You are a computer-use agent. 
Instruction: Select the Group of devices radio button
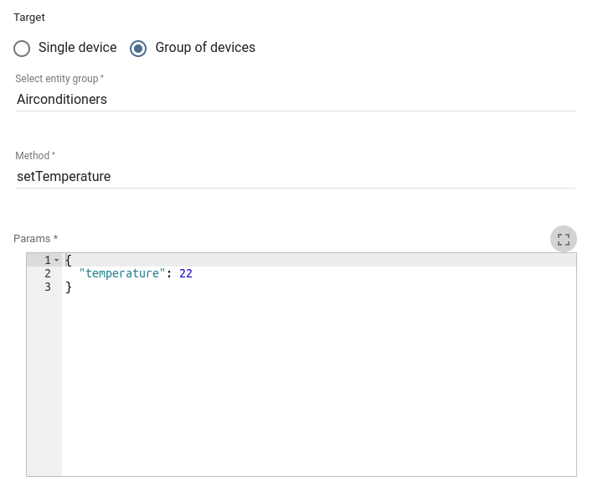click(138, 49)
